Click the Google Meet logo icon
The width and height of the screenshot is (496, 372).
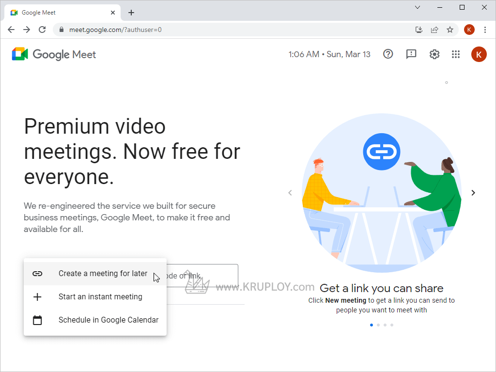(20, 54)
